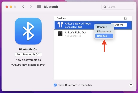The width and height of the screenshot is (138, 93).
Task: Close the Bluetooth preferences window
Action: tap(7, 7)
